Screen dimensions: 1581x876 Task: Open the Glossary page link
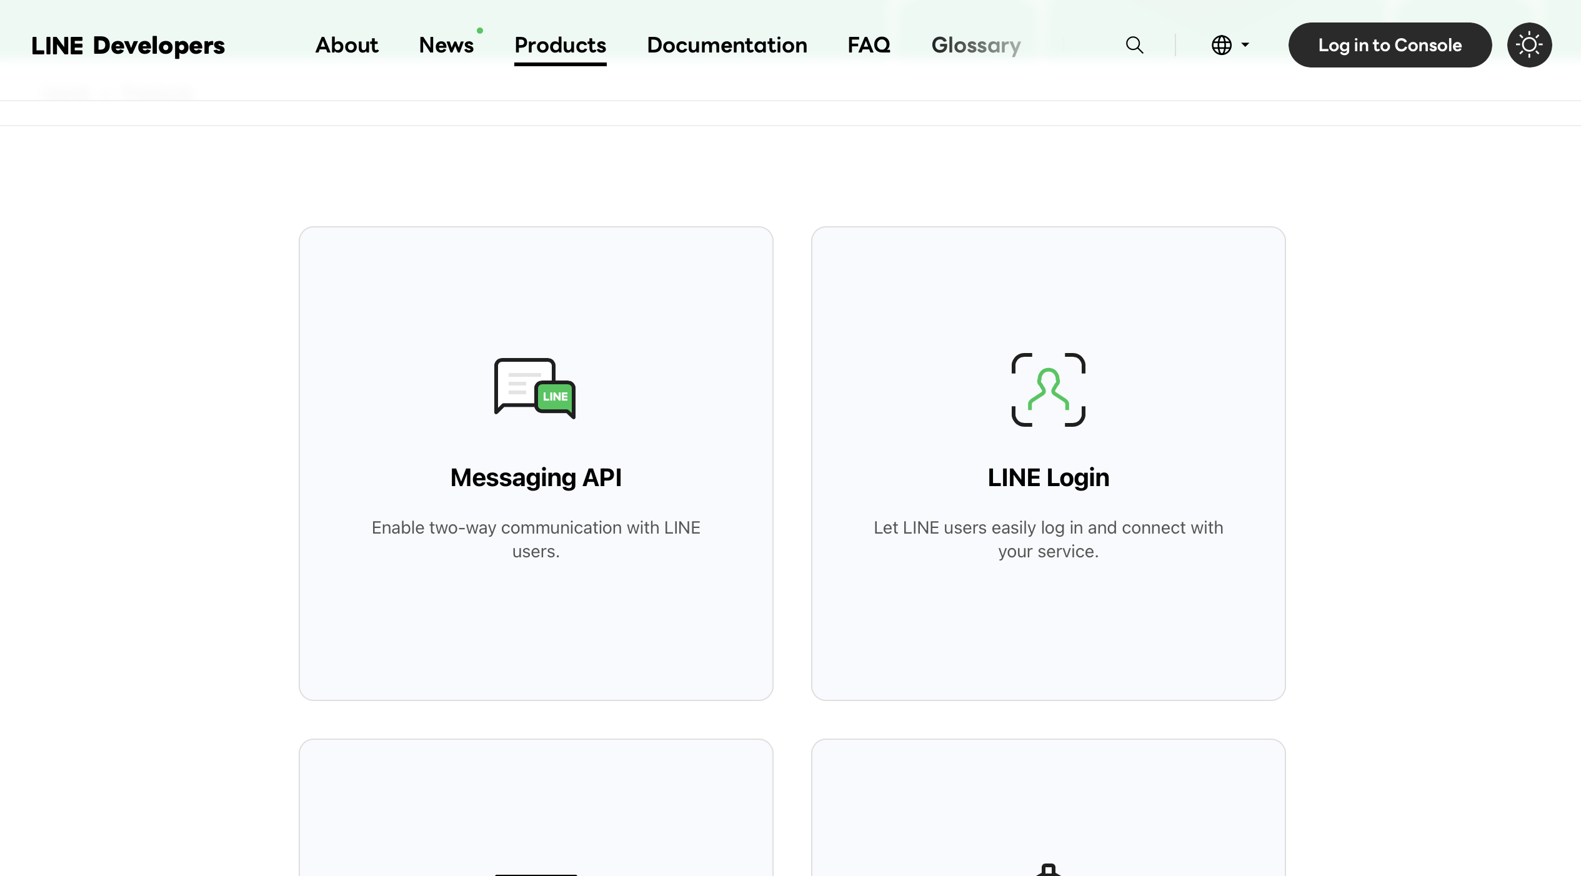(975, 45)
